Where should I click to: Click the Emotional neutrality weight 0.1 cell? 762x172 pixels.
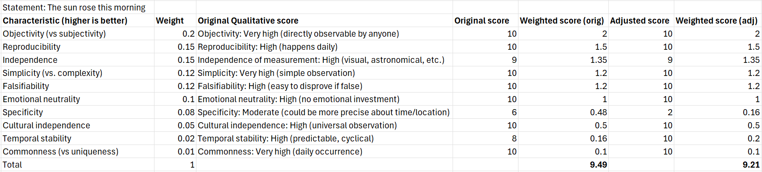coord(175,99)
